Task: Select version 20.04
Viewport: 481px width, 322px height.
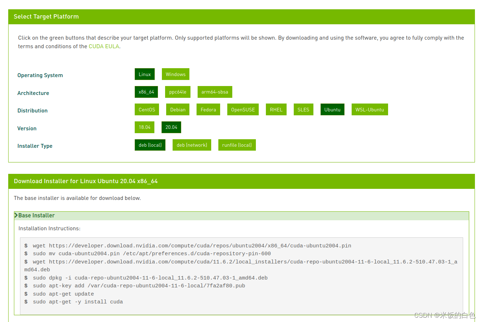Action: click(171, 127)
